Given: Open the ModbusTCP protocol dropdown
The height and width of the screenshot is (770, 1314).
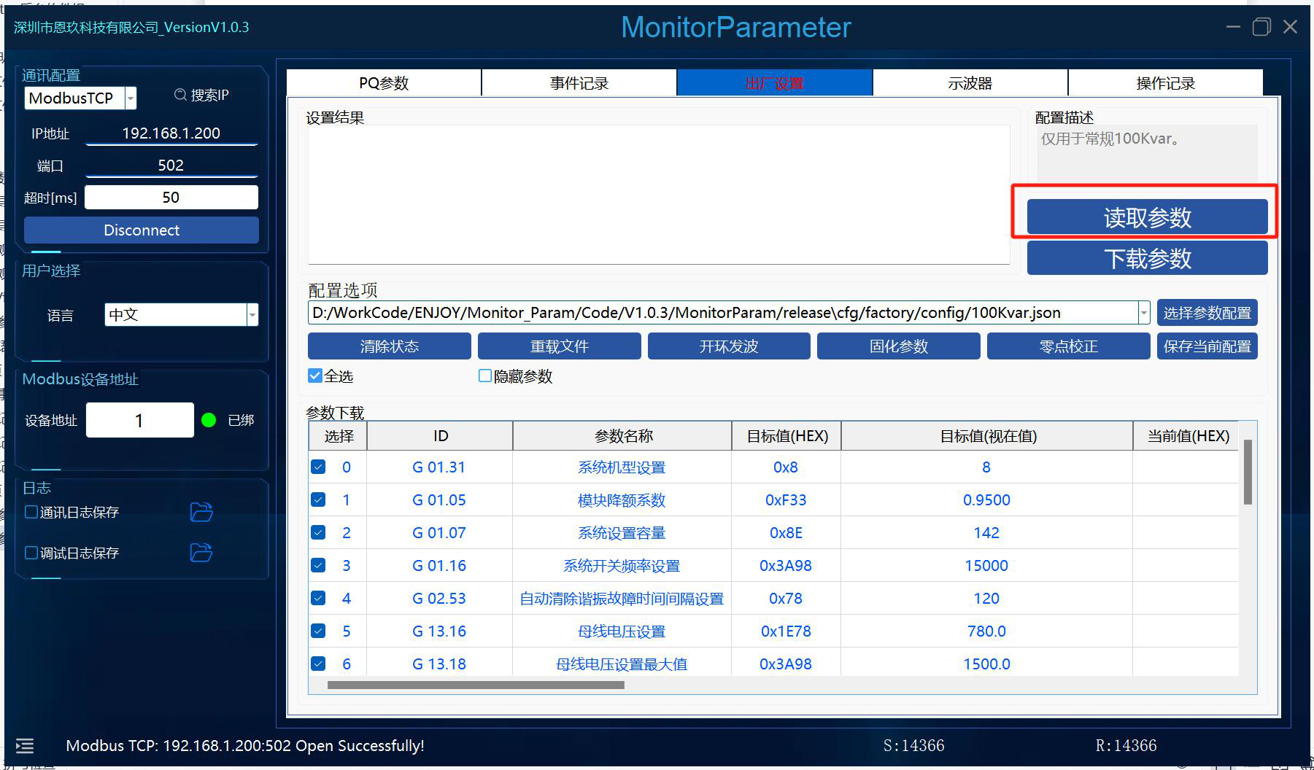Looking at the screenshot, I should point(131,98).
